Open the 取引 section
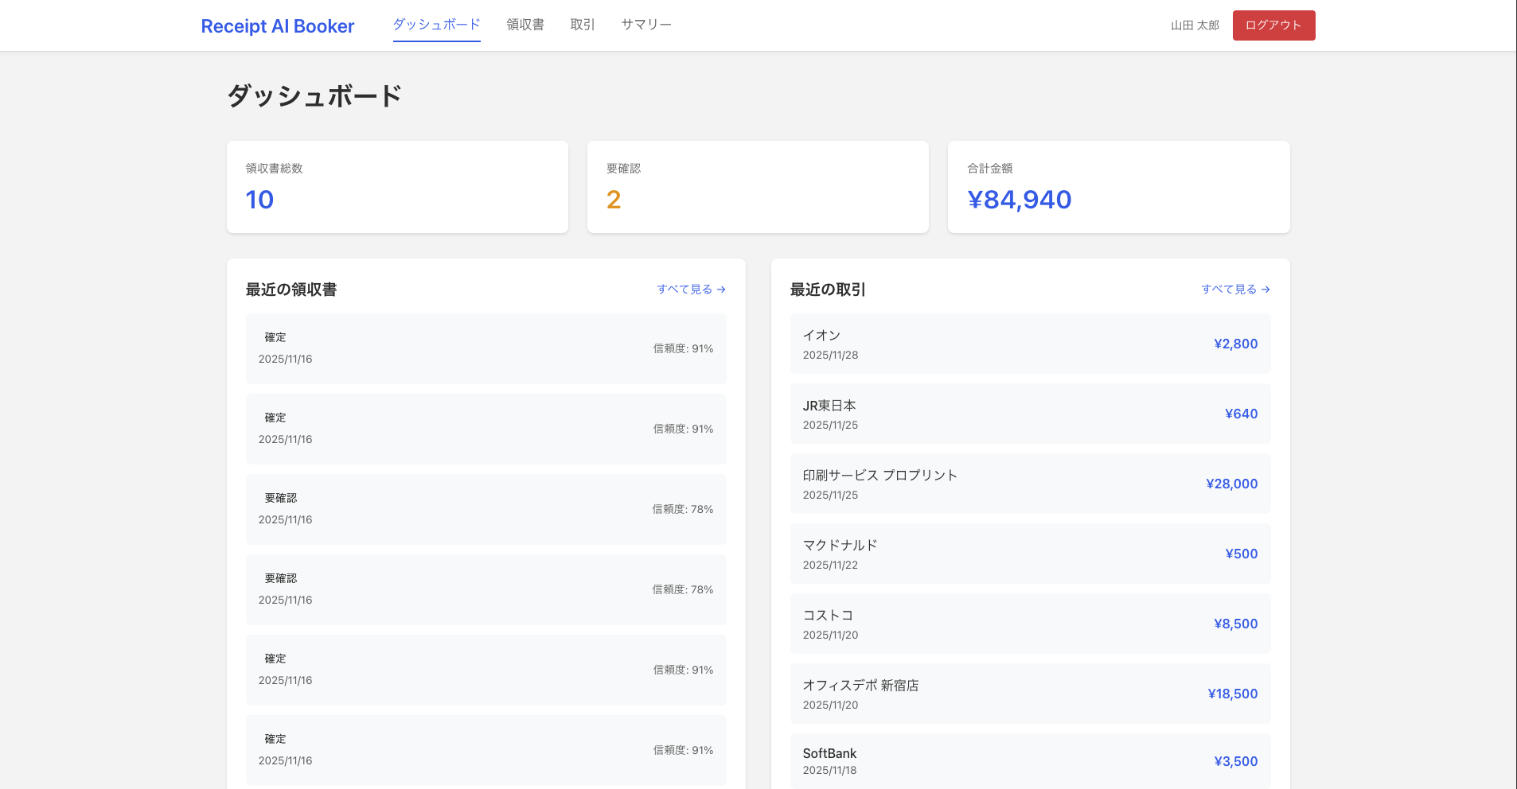Screen dimensions: 1517x789 (581, 24)
